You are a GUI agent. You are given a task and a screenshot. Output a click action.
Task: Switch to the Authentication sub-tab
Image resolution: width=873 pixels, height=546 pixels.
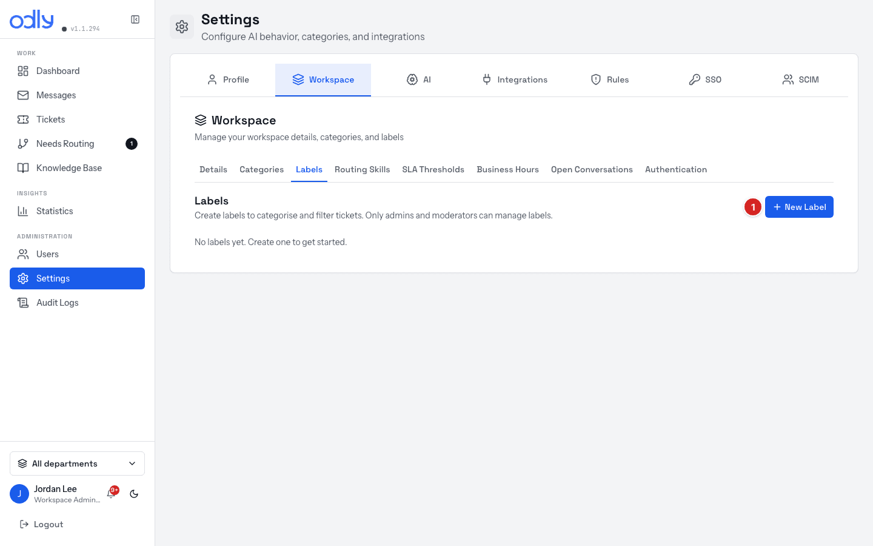tap(676, 169)
